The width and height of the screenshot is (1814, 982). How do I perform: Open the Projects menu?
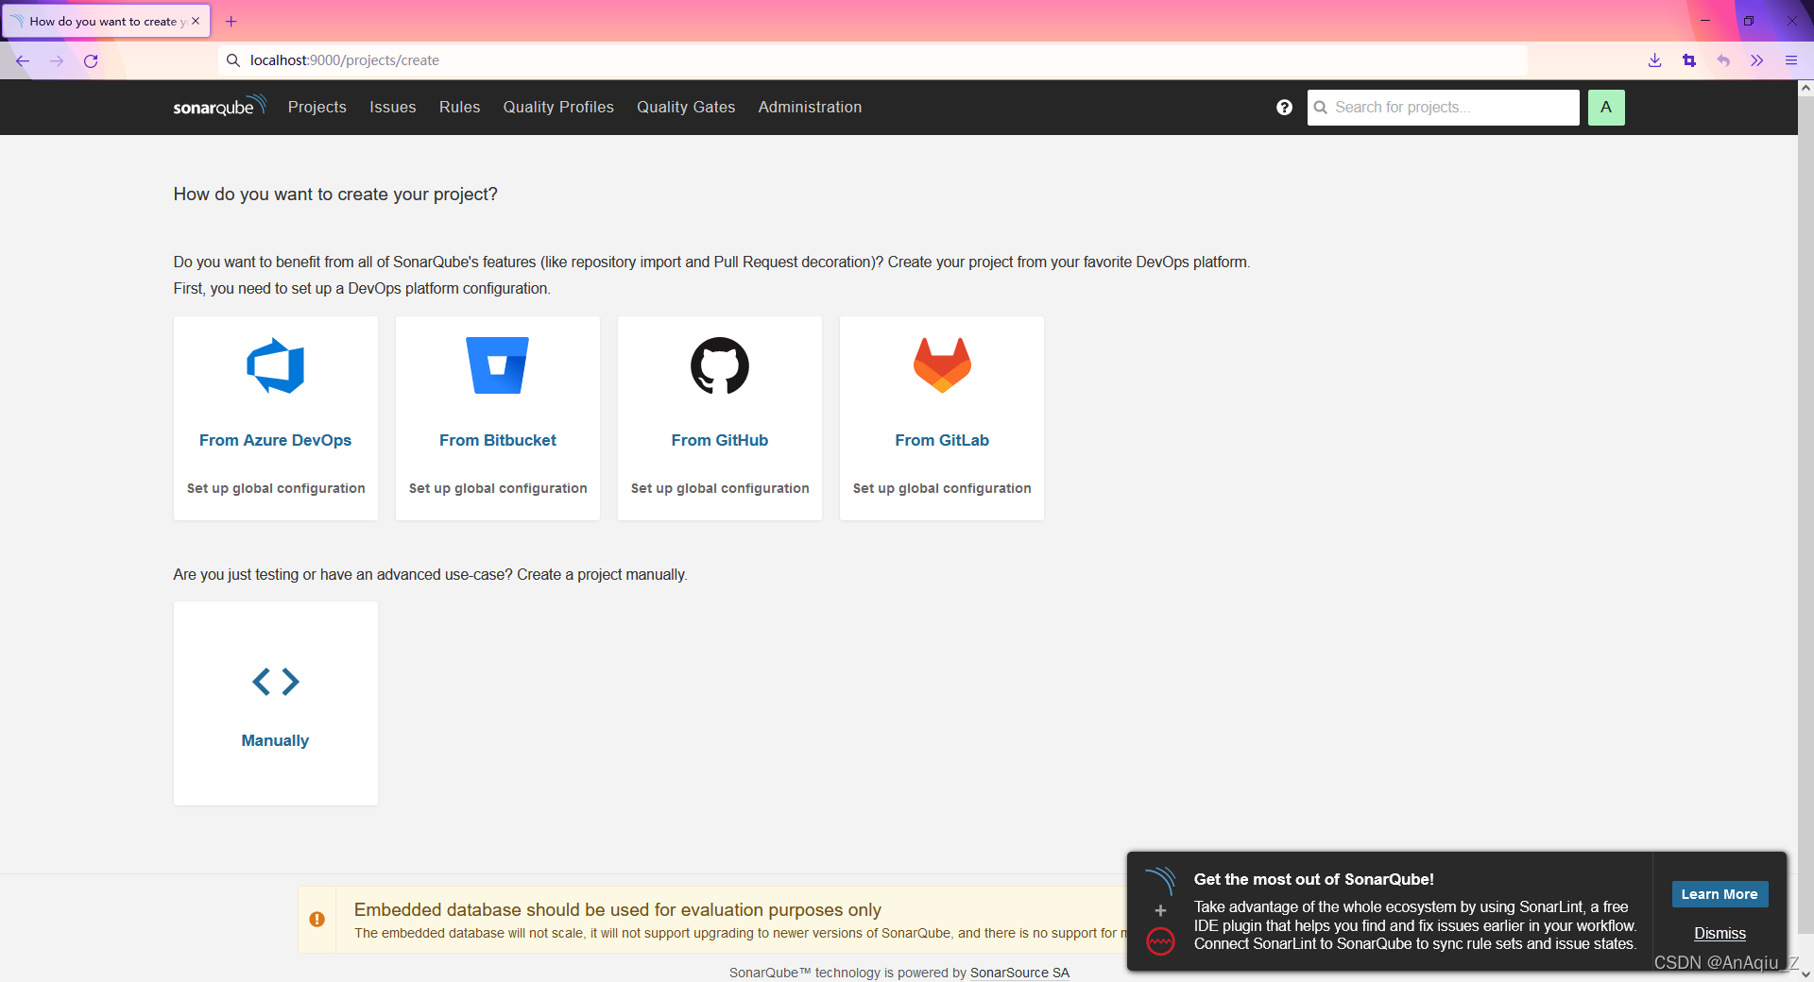pos(317,108)
